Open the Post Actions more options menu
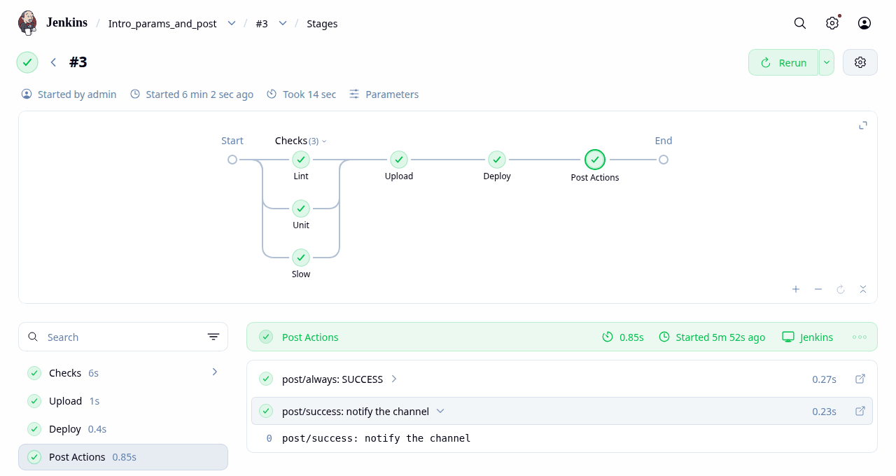The image size is (896, 476). pyautogui.click(x=860, y=337)
